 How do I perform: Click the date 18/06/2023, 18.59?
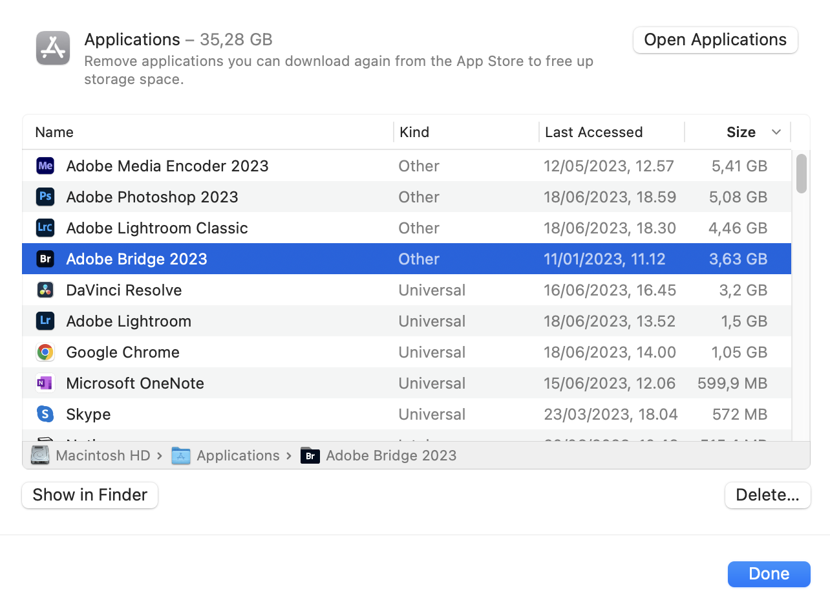coord(610,197)
